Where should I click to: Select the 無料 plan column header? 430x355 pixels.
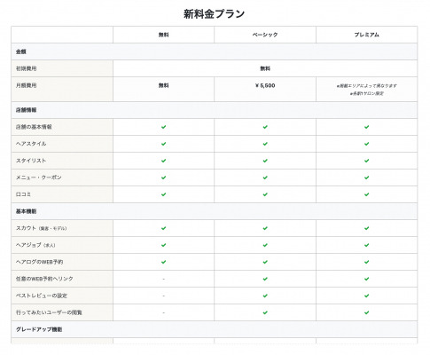tap(163, 35)
